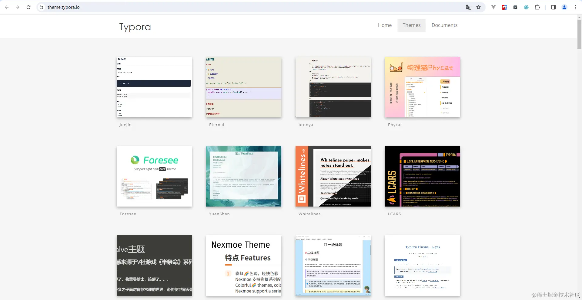Click the page vertical scrollbar thumb
This screenshot has height=300, width=582.
579,34
